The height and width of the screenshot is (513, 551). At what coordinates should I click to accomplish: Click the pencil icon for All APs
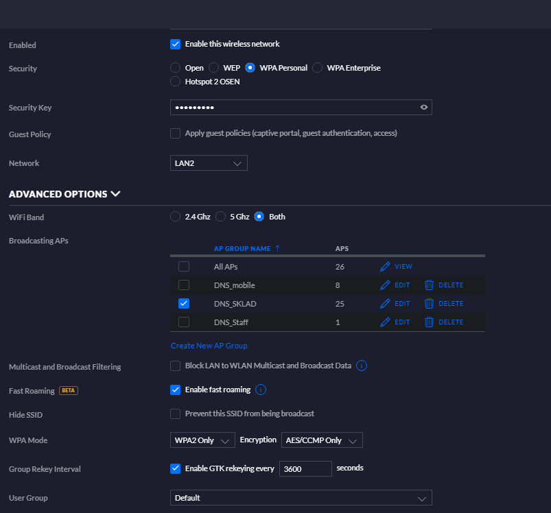[385, 267]
